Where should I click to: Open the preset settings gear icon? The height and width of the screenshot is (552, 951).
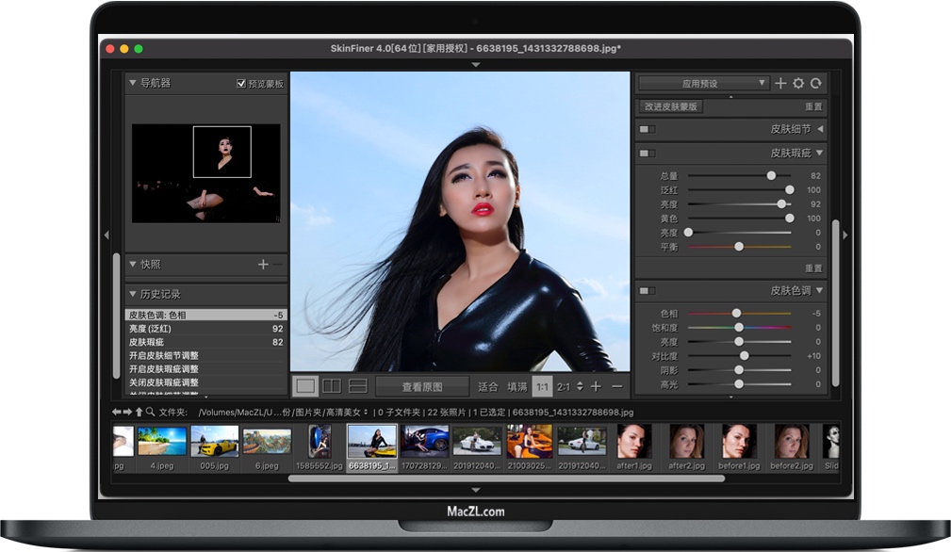798,83
